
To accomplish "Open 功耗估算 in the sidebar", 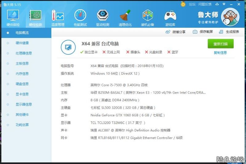I will (x=22, y=125).
